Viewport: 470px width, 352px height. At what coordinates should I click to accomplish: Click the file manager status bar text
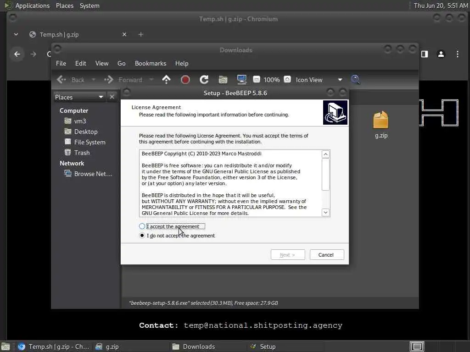(203, 303)
